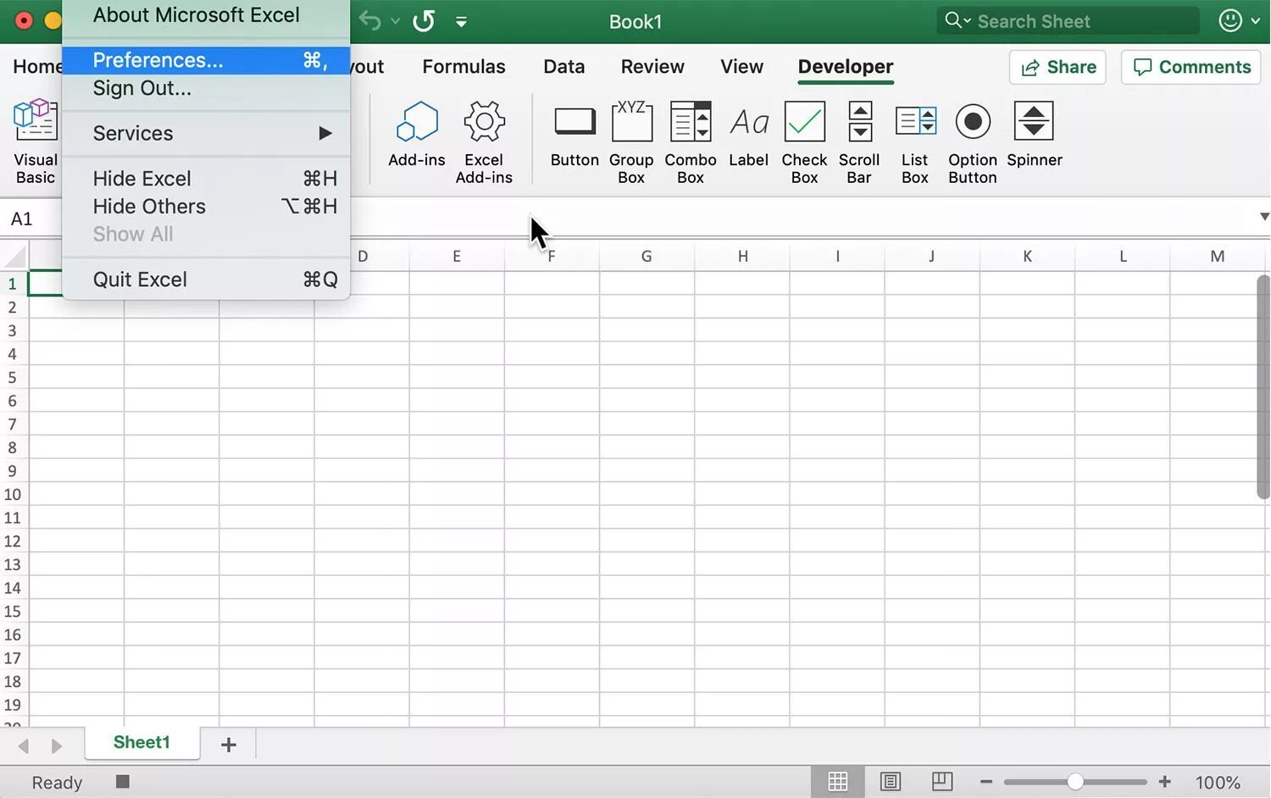
Task: Choose Hide Others menu item
Action: tap(206, 207)
